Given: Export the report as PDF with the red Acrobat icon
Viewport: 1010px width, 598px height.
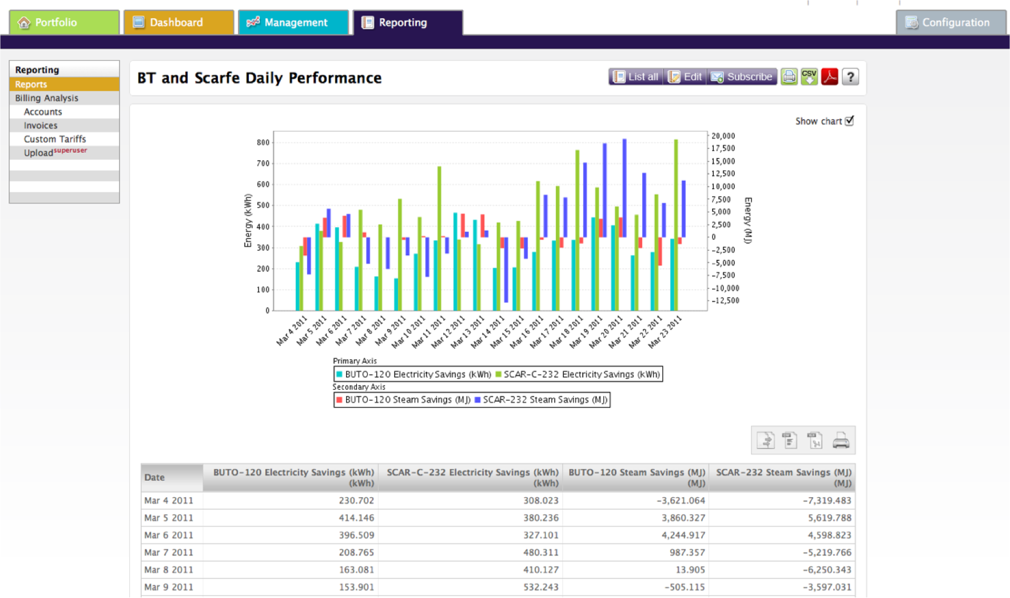Looking at the screenshot, I should pos(830,77).
